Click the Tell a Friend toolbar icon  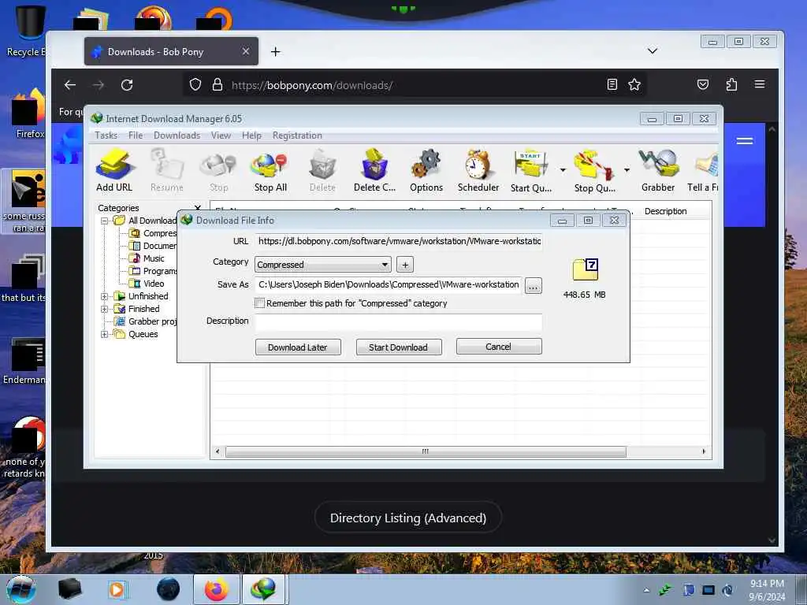click(x=703, y=170)
